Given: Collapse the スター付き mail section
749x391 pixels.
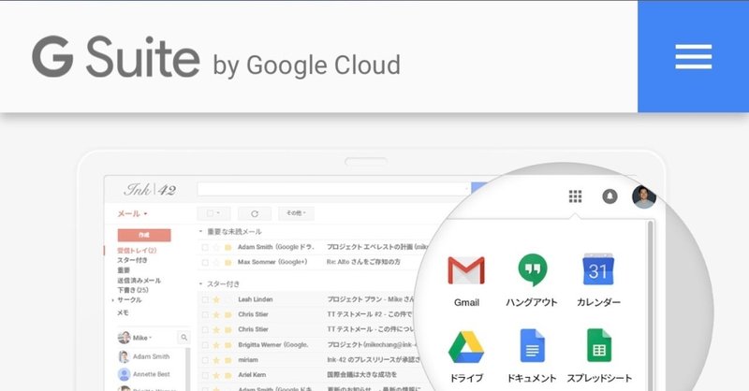Looking at the screenshot, I should (x=200, y=284).
